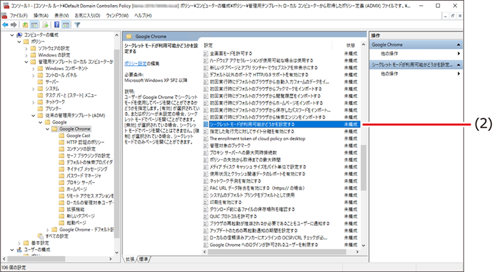Viewport: 494px width, 272px height.
Task: Toggle the Show/Hide Action Pane toolbar icon
Action: 66,25
